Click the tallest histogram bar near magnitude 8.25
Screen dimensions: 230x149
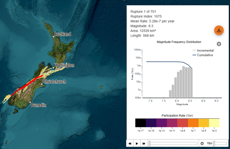coord(184,82)
